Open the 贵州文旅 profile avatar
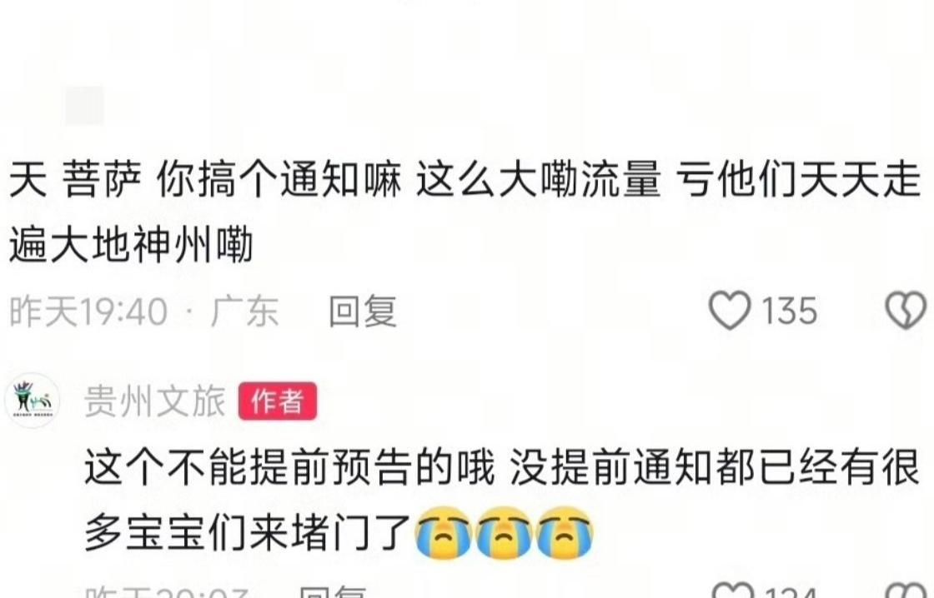The image size is (934, 598). point(33,401)
